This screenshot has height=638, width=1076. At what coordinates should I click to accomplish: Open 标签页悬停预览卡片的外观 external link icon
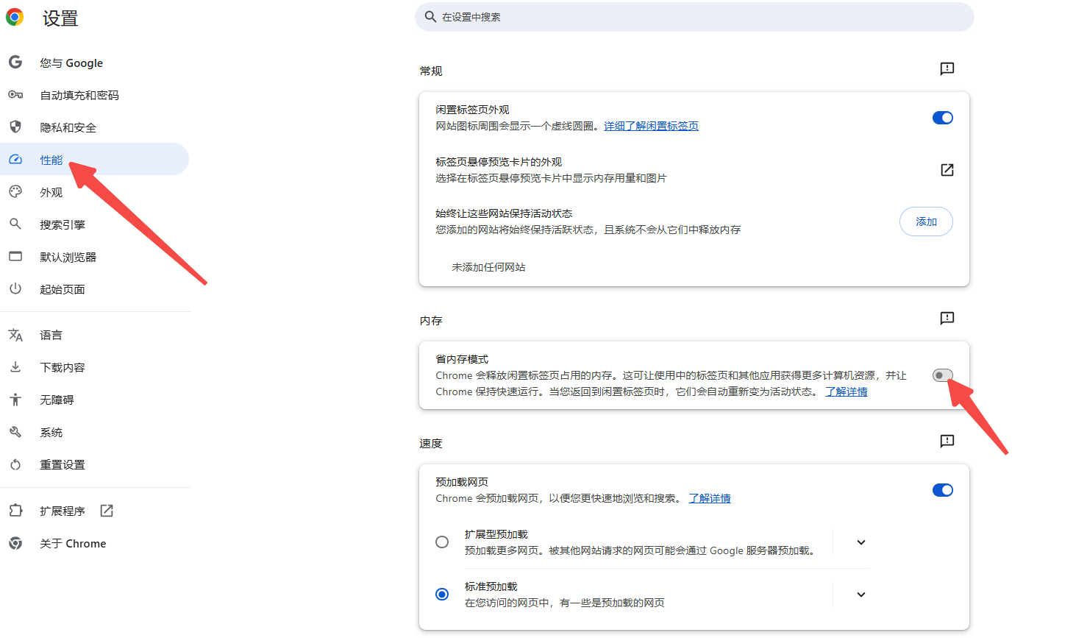pos(947,170)
